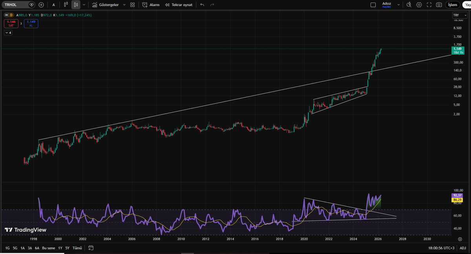
Task: Click the red 1.146 SAT sell button
Action: coord(11,23)
